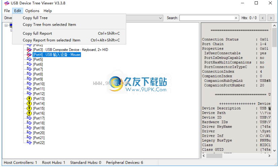Viewport: 278px width, 168px height.
Task: Select the [Port9] tree row
Action: point(38,79)
